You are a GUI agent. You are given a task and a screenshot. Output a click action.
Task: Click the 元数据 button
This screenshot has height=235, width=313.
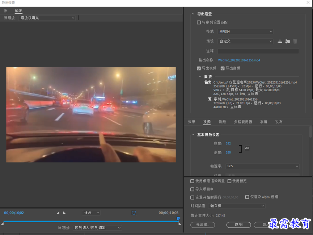(203, 225)
